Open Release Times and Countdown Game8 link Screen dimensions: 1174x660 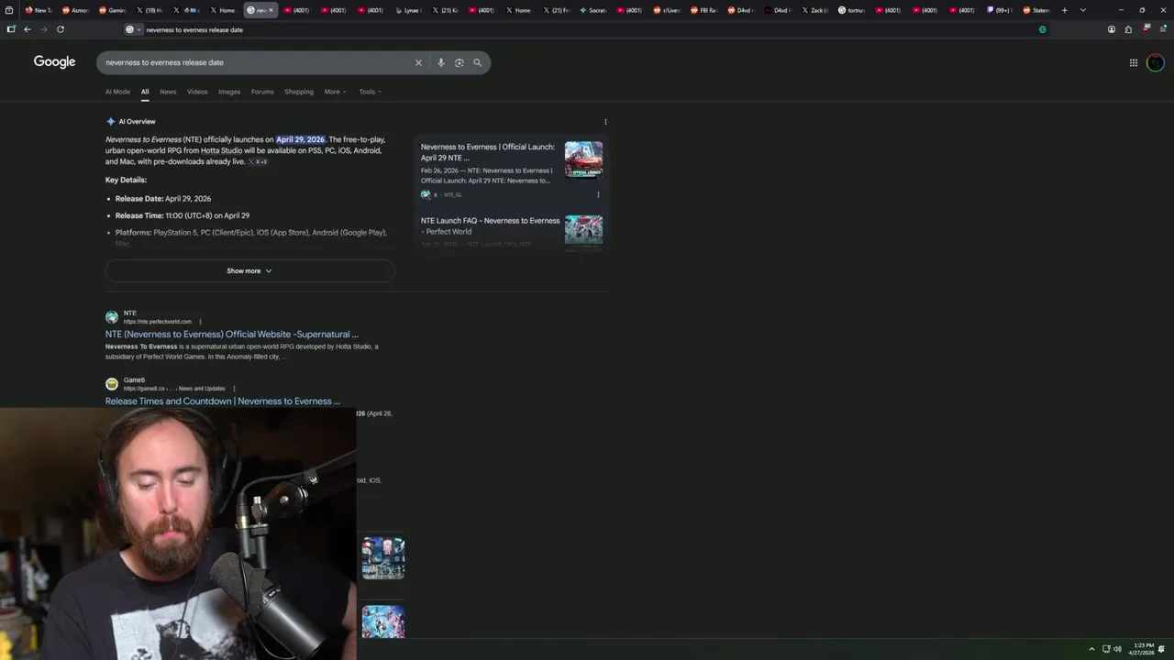(223, 401)
